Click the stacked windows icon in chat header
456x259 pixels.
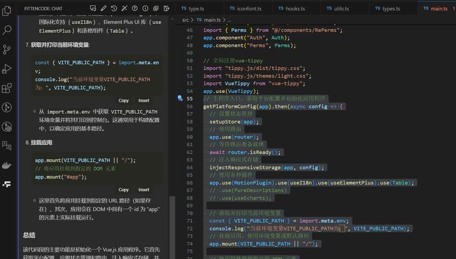click(156, 8)
